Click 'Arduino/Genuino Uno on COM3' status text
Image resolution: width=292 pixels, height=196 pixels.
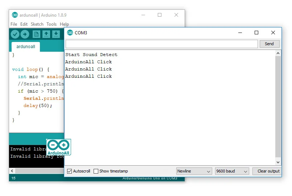click(150, 178)
